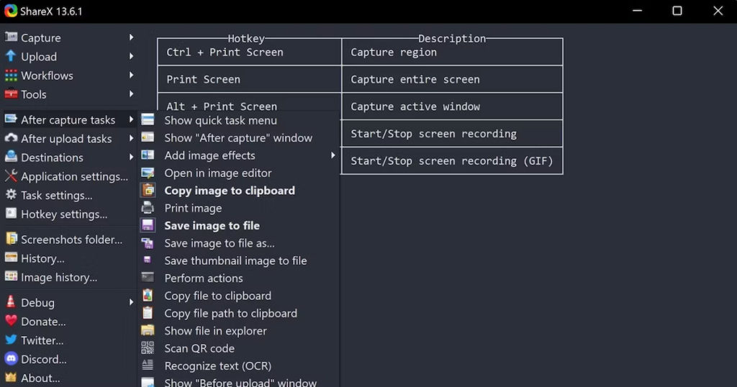
Task: Click the ShareX logo icon in title bar
Action: pyautogui.click(x=10, y=11)
